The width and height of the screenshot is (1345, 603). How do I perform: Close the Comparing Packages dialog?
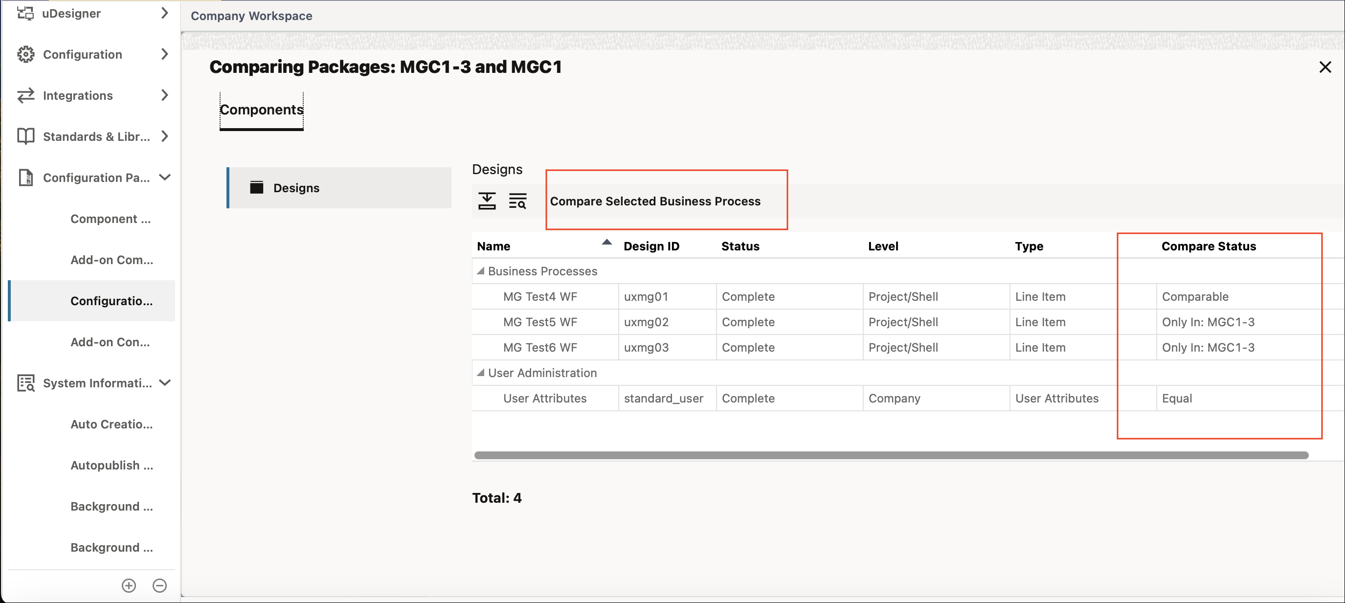(1324, 67)
